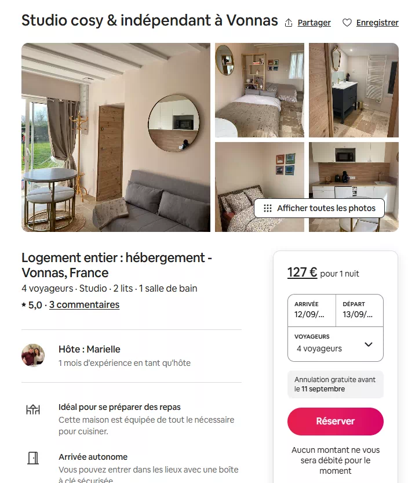Click the Réserver button
Viewport: 419px width, 483px height.
[x=336, y=421]
